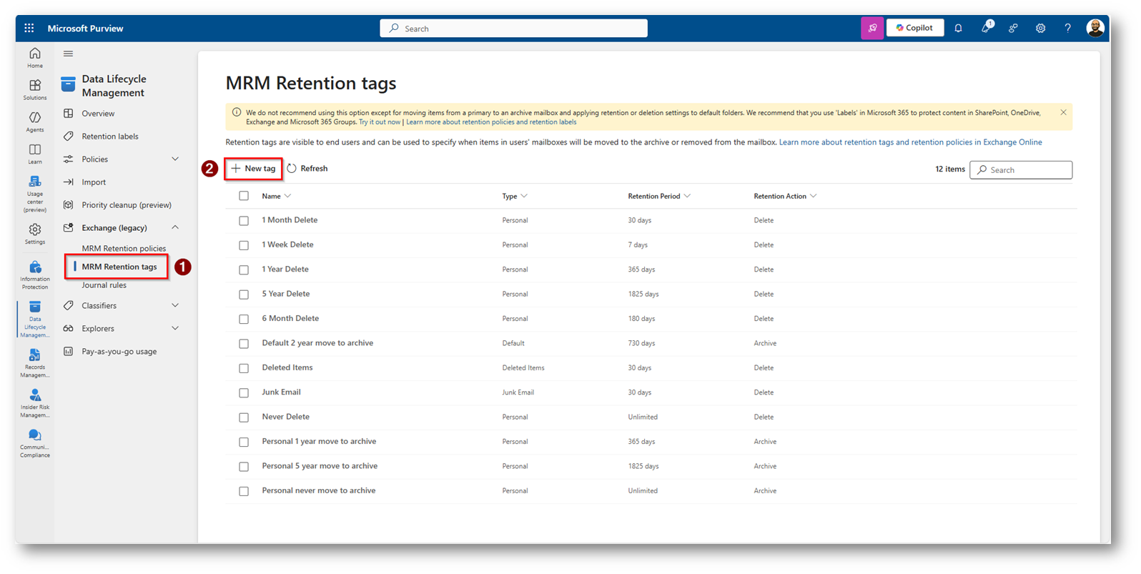Open Retention labels in sidebar
The width and height of the screenshot is (1141, 574).
click(109, 137)
